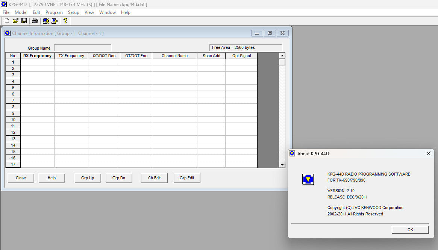Select channel row number 8
Image resolution: width=438 pixels, height=250 pixels.
pyautogui.click(x=13, y=107)
